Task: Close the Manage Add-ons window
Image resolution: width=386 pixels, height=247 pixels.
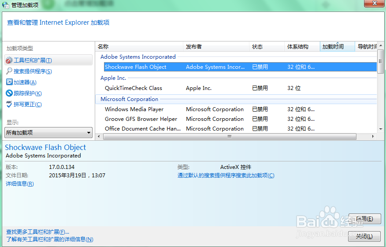Action: click(x=374, y=4)
